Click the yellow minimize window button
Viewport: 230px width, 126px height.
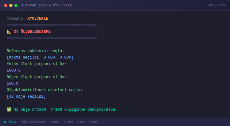point(11,5)
